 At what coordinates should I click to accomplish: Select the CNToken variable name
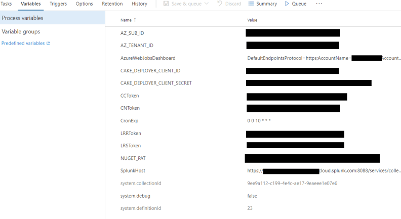pos(130,108)
